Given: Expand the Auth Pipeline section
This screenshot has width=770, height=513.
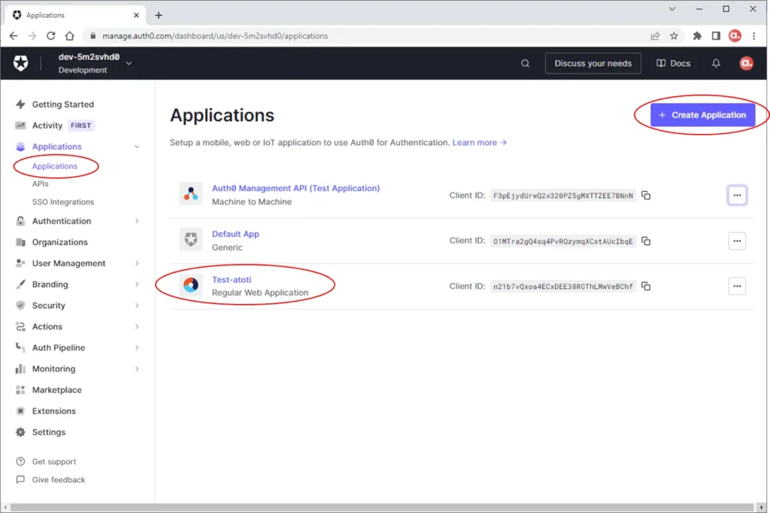Looking at the screenshot, I should coord(137,348).
